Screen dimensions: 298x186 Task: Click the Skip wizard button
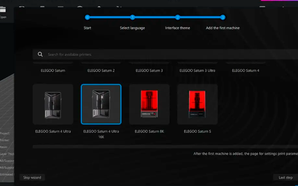[32, 177]
